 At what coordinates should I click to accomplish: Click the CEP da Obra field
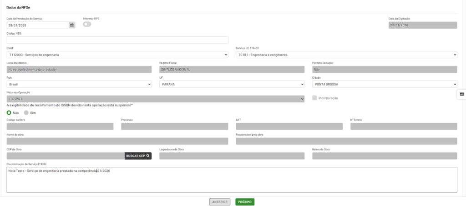tap(66, 156)
